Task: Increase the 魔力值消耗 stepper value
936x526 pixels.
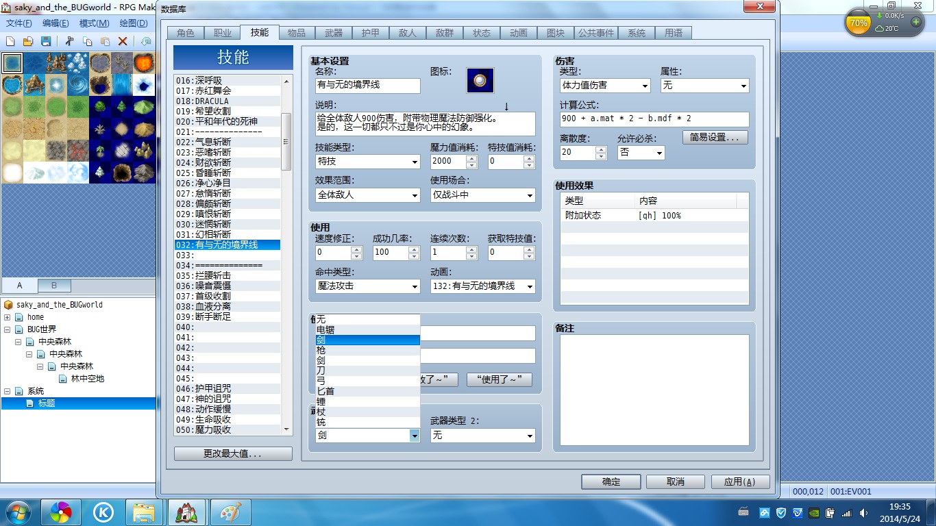Action: (471, 158)
